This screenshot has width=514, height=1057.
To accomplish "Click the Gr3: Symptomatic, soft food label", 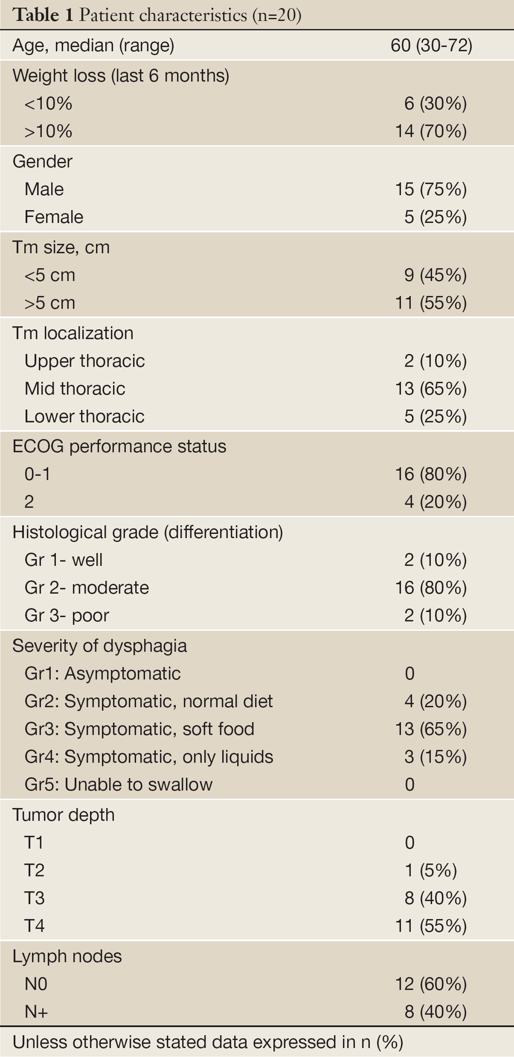I will point(139,729).
